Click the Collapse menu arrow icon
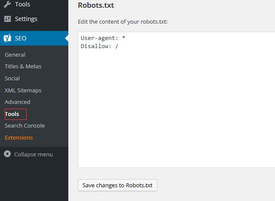This screenshot has height=201, width=275. click(x=7, y=154)
